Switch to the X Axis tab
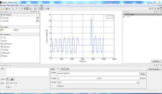The height and width of the screenshot is (94, 162). (x=53, y=69)
